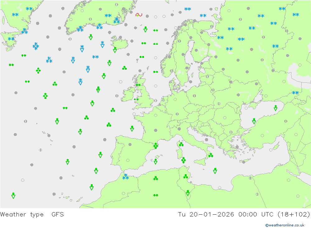Click the 'Weather type GFS' label
This screenshot has width=311, height=228.
click(x=32, y=215)
